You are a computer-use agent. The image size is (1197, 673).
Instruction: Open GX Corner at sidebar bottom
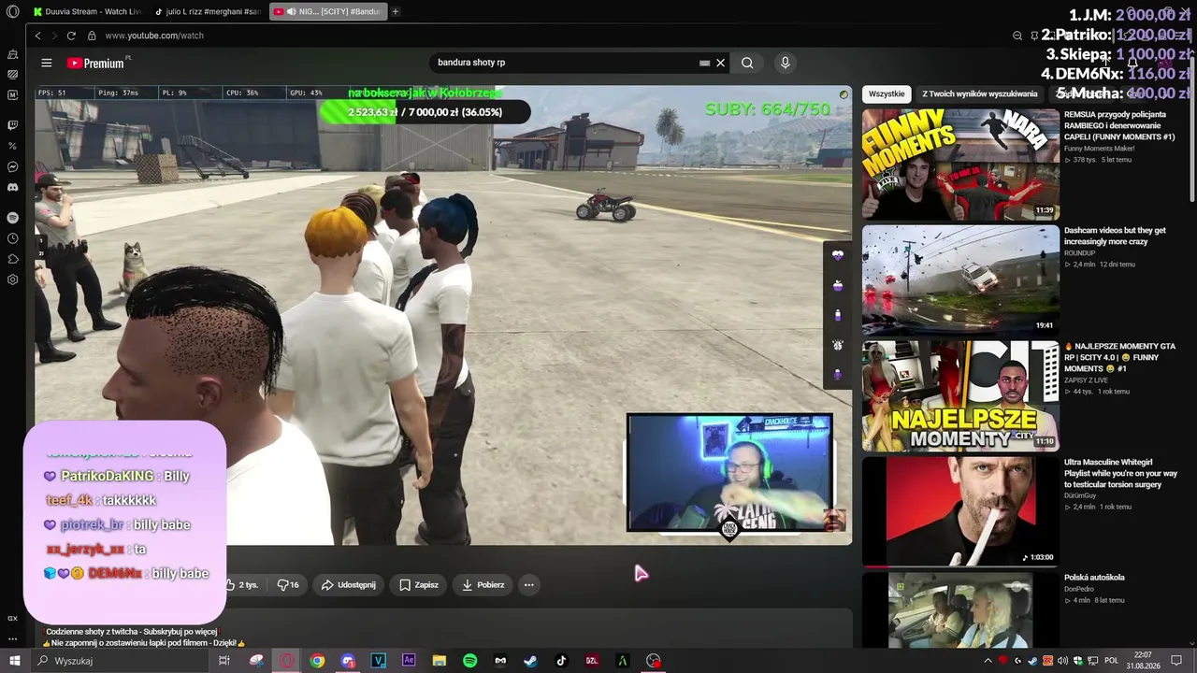pyautogui.click(x=12, y=618)
